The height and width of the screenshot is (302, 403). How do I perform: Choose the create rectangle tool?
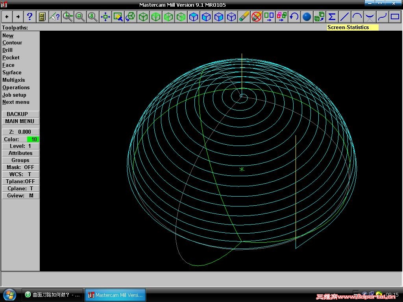[395, 17]
